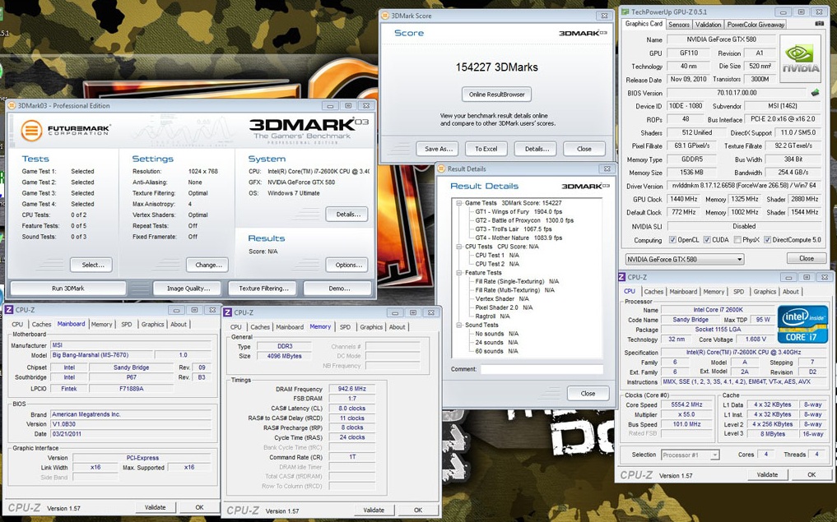
Task: Click Close in the Result Details window
Action: 588,394
